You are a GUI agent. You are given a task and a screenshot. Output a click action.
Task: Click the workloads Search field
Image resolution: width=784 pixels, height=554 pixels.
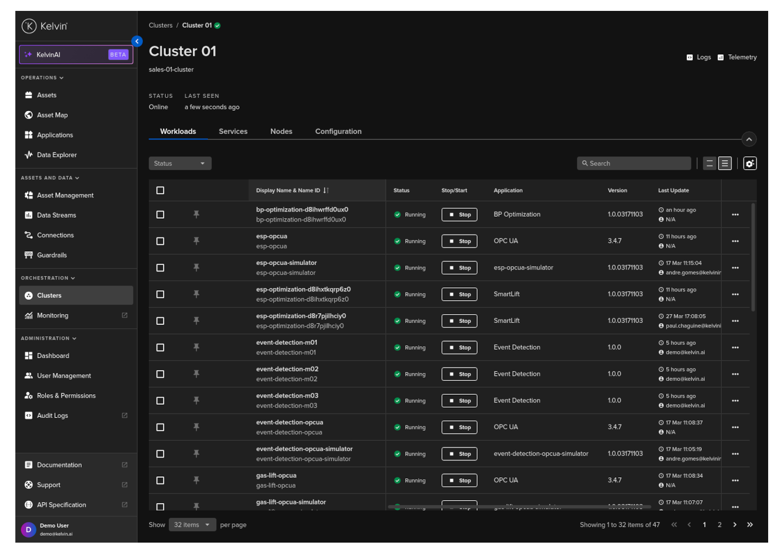click(x=634, y=164)
